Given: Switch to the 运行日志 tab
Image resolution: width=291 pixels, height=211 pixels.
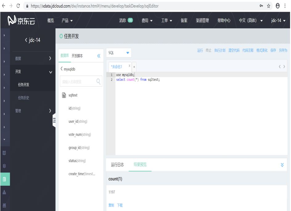Looking at the screenshot, I should pyautogui.click(x=117, y=164).
